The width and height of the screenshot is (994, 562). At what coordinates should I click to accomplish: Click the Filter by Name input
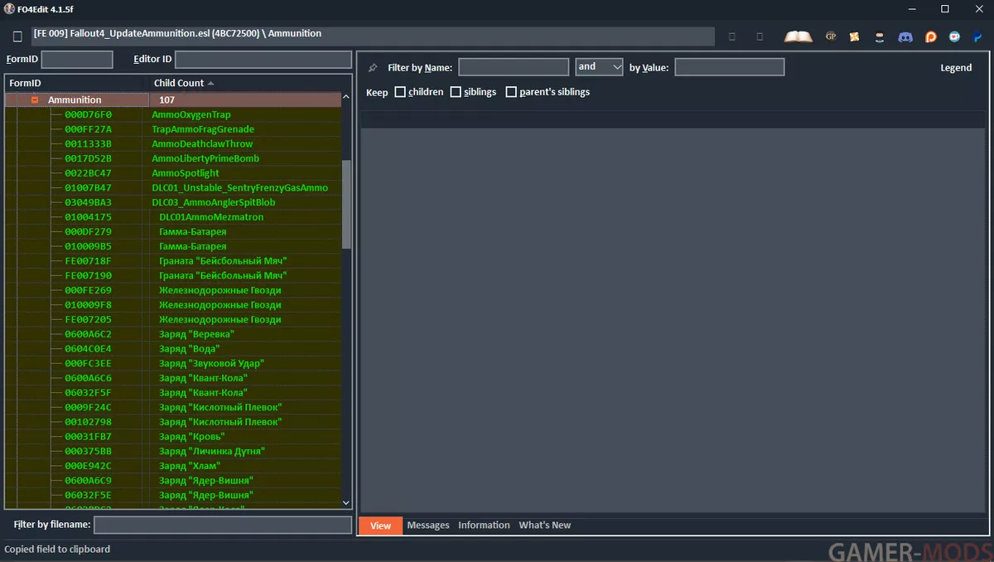[514, 67]
